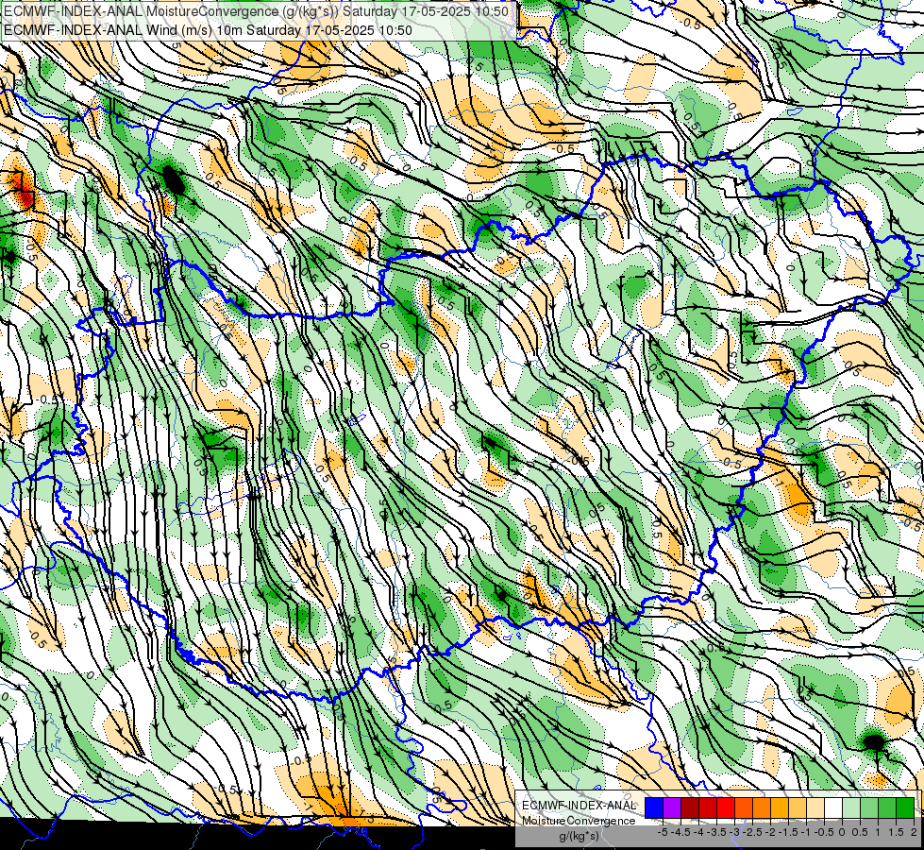924x850 pixels.
Task: Select the white legend swatch
Action: 833,807
